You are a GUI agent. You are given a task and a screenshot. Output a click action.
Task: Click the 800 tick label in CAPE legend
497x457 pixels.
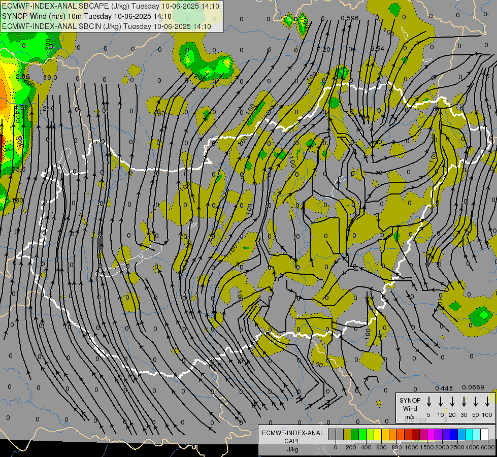396,447
